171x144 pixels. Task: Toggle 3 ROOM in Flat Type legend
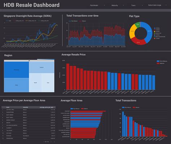pos(157,31)
